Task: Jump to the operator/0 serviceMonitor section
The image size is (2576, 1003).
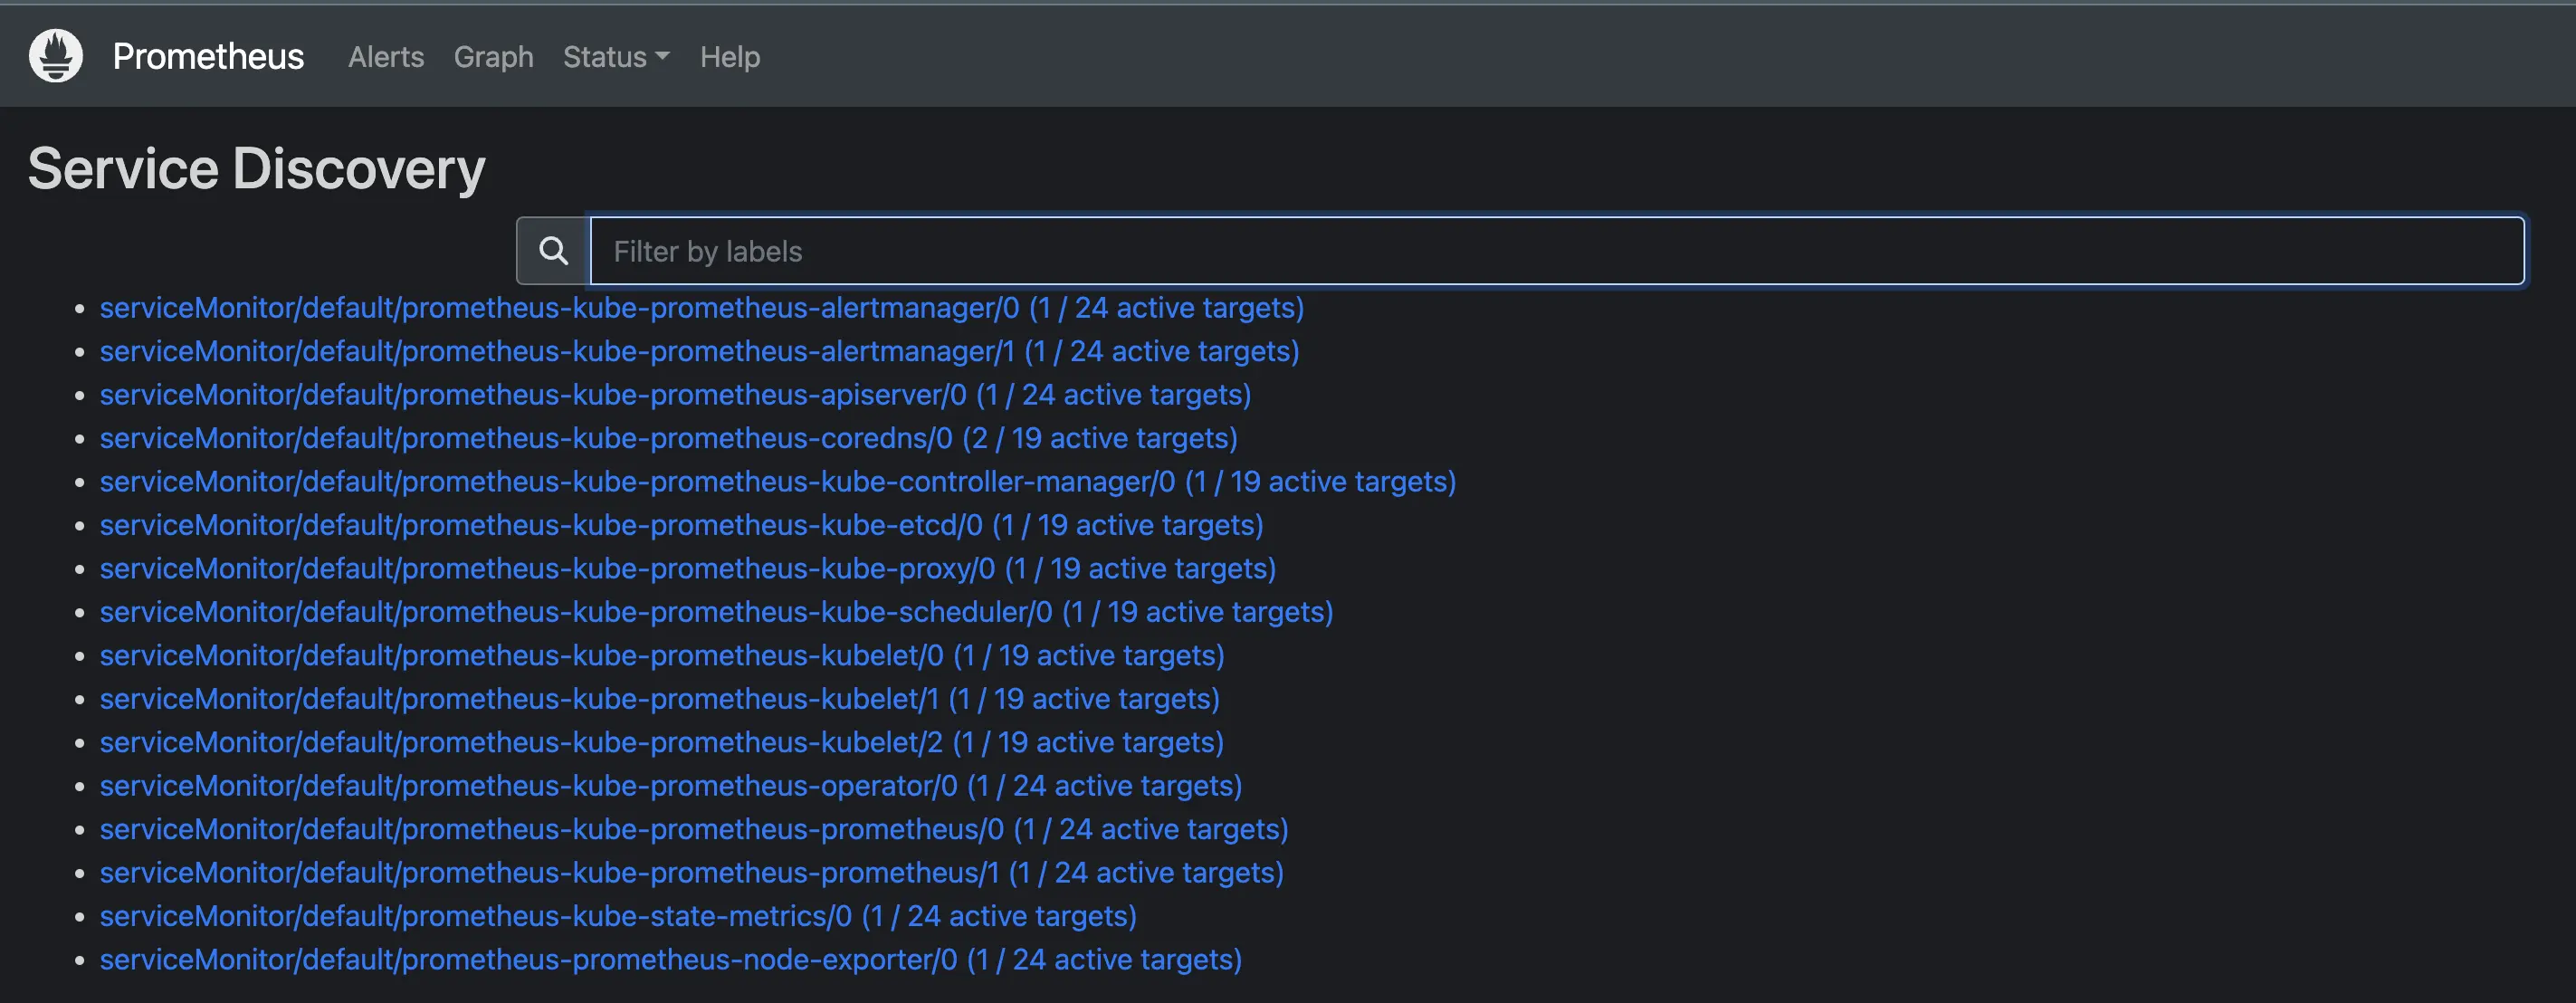Action: pos(671,786)
